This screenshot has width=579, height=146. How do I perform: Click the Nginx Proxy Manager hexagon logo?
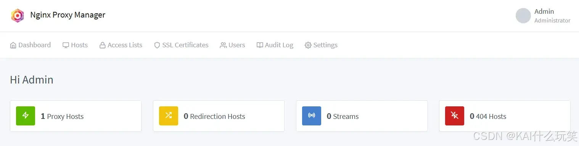[x=18, y=16]
